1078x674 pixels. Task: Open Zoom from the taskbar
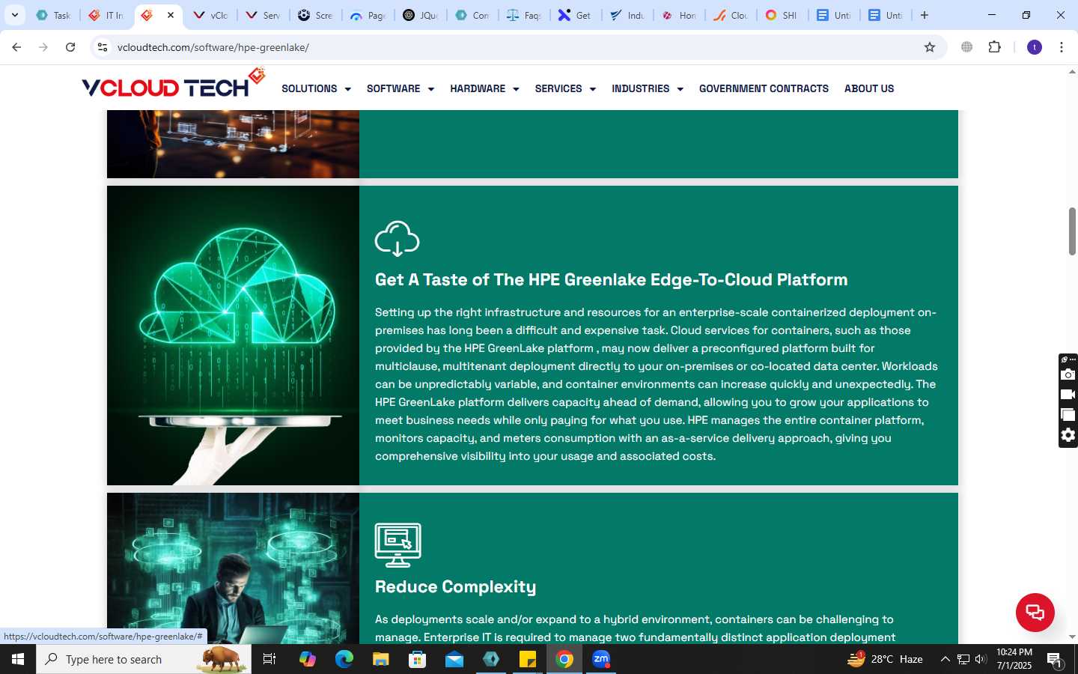coord(601,659)
